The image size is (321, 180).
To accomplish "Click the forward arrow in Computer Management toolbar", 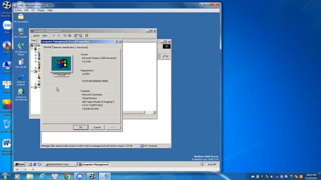I will click(x=59, y=35).
